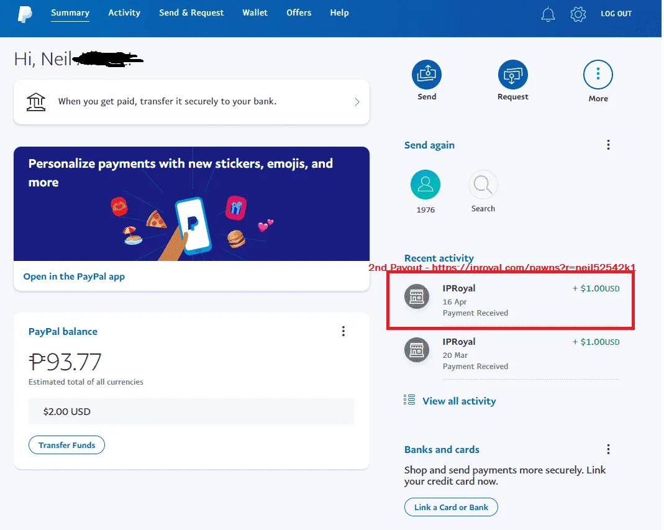The image size is (664, 530).
Task: Open Send again options menu
Action: pyautogui.click(x=608, y=145)
